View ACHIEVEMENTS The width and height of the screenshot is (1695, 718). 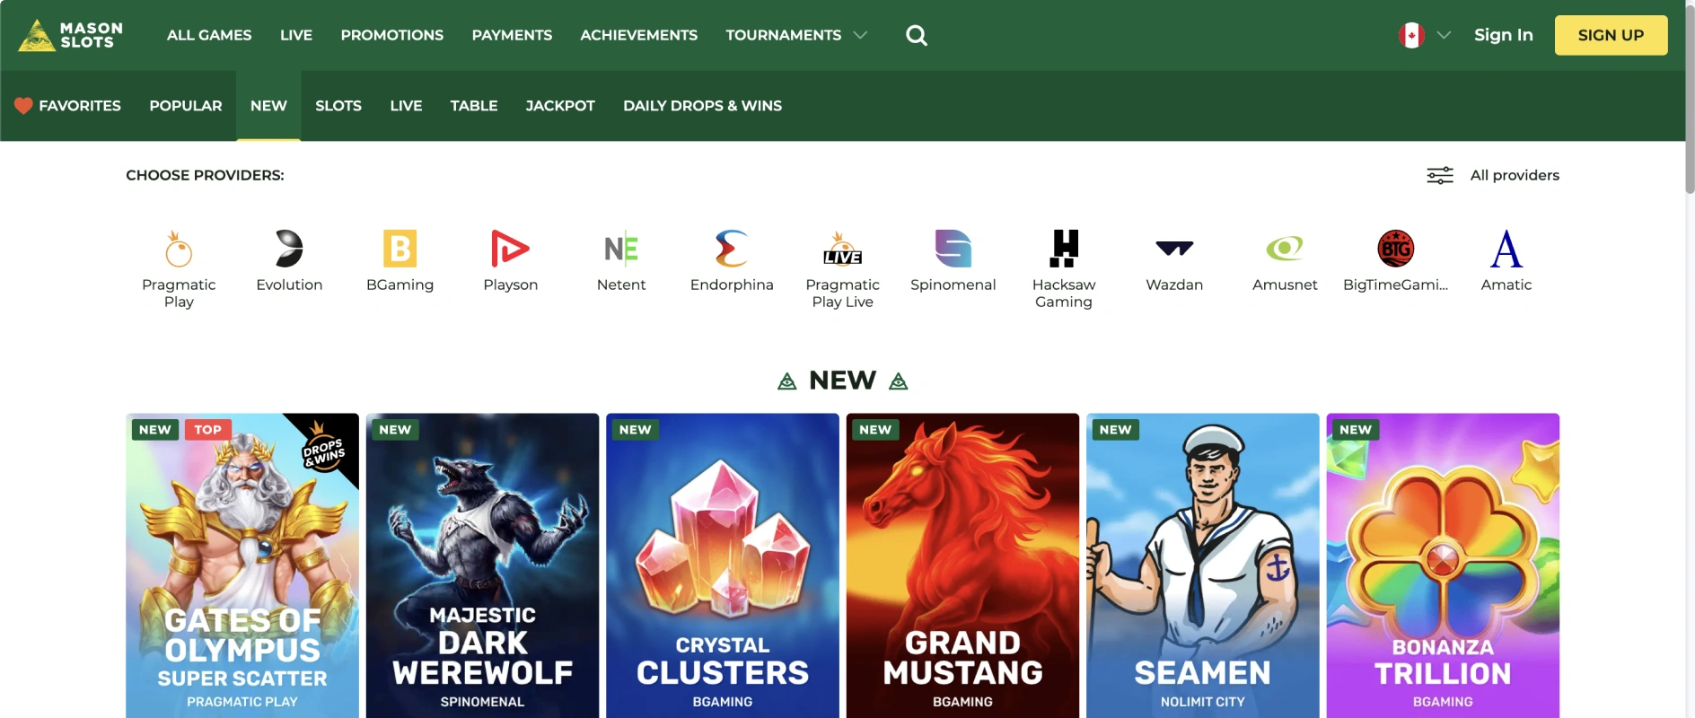coord(639,35)
